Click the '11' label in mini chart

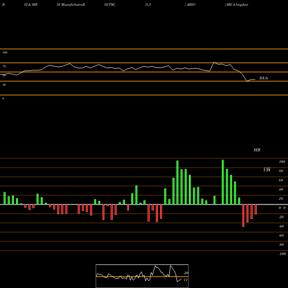point(185,280)
